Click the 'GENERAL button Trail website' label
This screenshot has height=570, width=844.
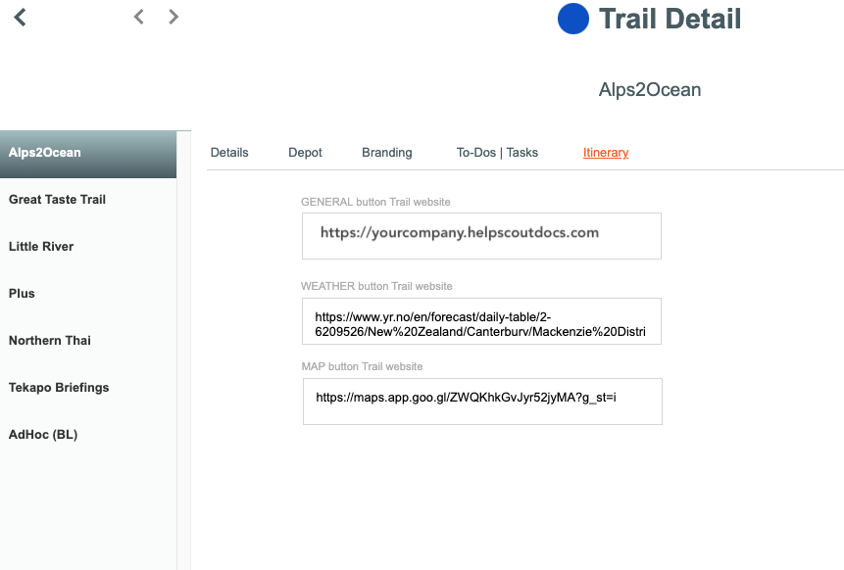pyautogui.click(x=375, y=202)
